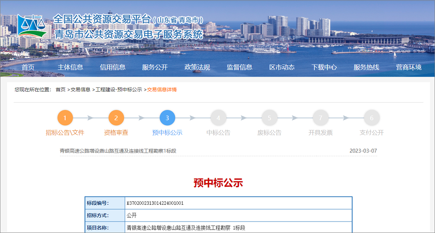The width and height of the screenshot is (435, 233).
Task: Click the blue step 3 circle
Action: coord(167,118)
